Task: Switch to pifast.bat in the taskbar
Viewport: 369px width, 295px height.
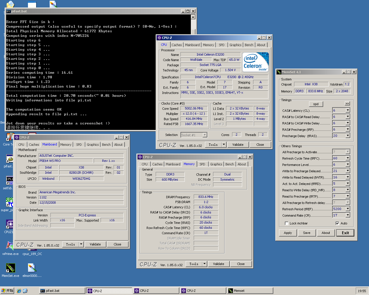Action: click(62, 291)
